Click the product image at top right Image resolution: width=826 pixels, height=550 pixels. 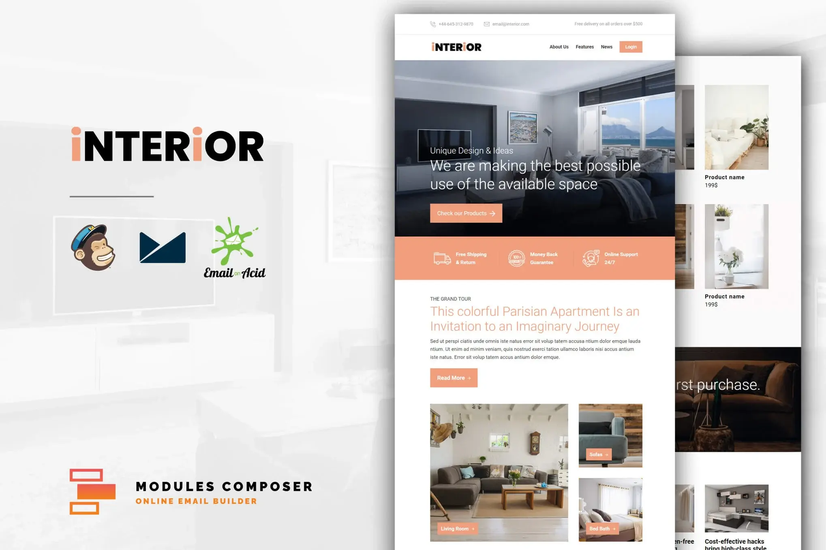736,128
